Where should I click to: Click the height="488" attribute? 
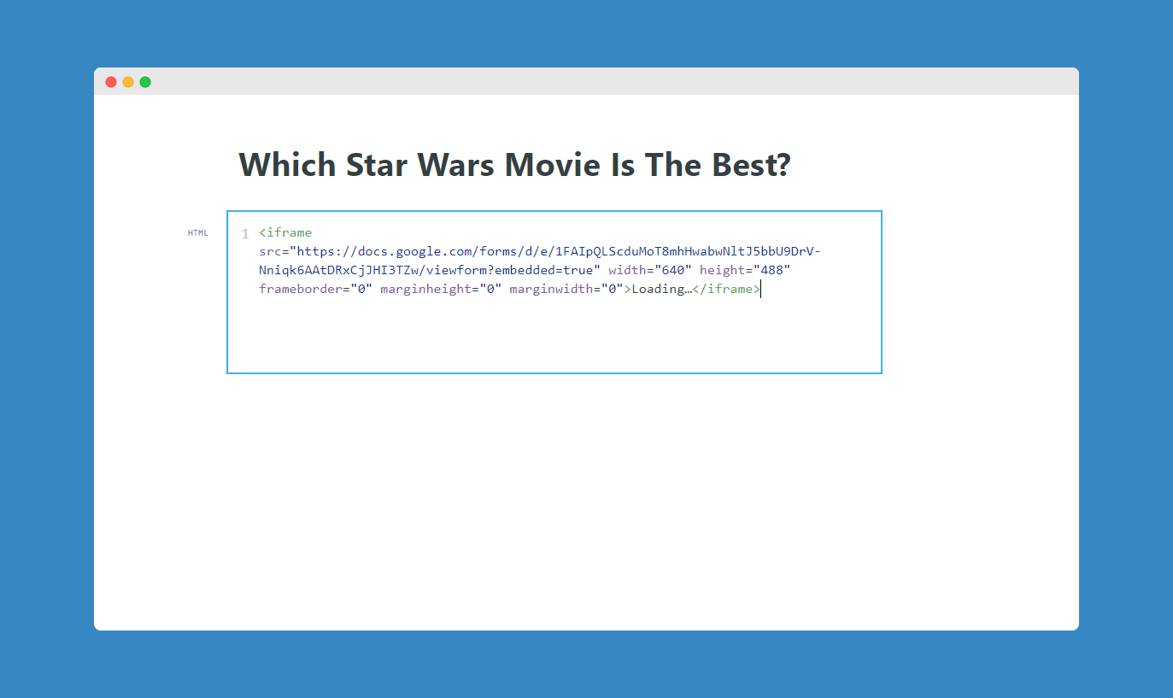pyautogui.click(x=745, y=270)
